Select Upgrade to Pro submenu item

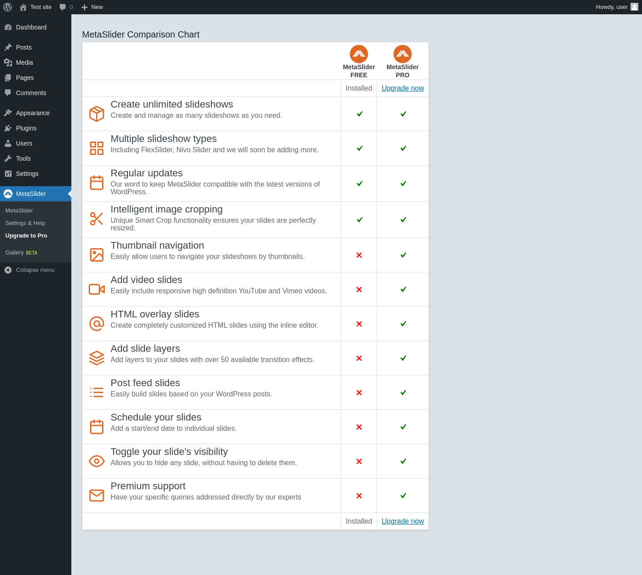(26, 236)
